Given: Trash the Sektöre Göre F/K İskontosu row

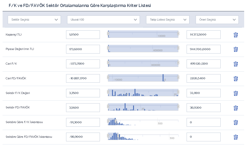Looking at the screenshot, I should tap(235, 122).
